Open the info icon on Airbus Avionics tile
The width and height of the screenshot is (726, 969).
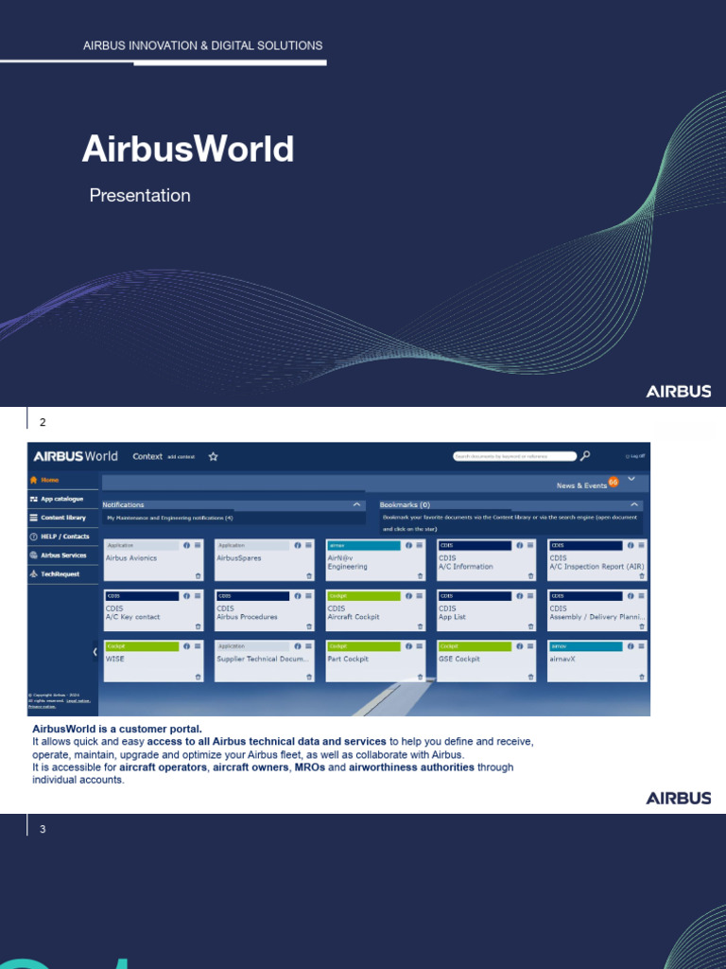pos(186,546)
